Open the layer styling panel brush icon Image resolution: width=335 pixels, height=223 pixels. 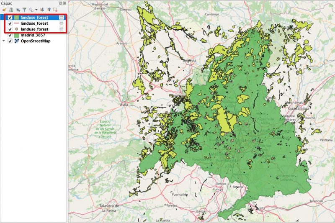coord(4,10)
